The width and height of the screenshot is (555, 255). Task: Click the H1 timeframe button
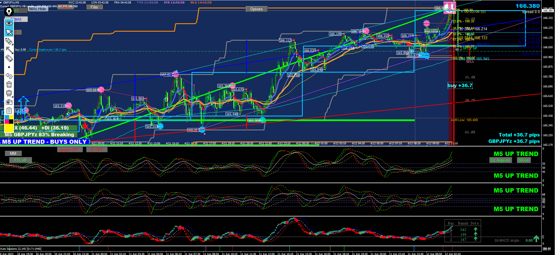(20, 11)
